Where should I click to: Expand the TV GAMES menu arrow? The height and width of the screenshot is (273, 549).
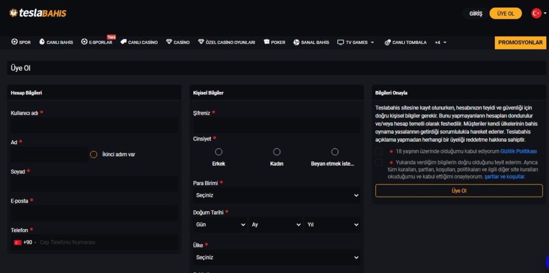372,42
